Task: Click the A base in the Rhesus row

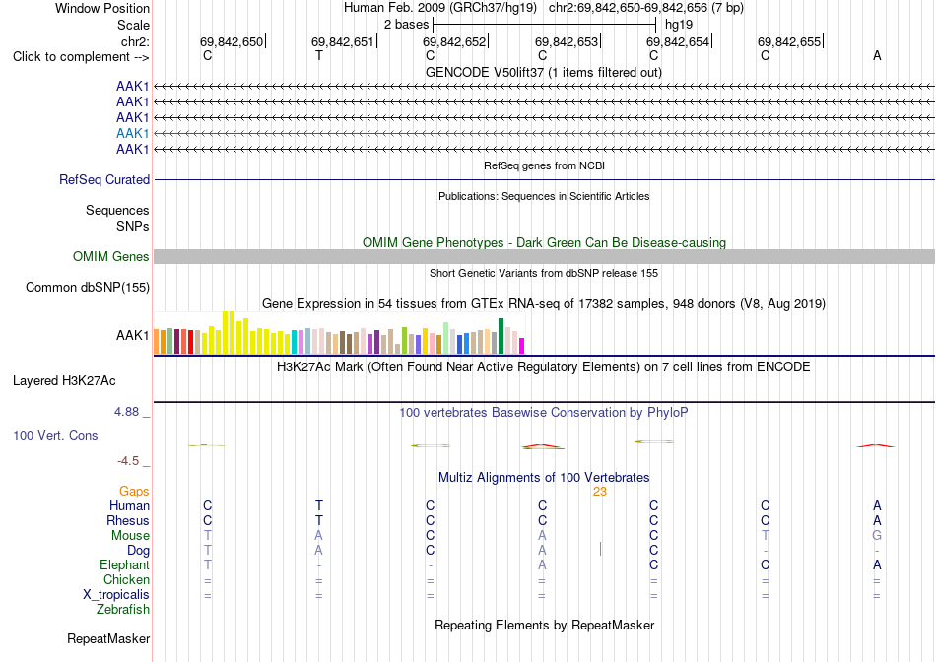Action: tap(877, 520)
